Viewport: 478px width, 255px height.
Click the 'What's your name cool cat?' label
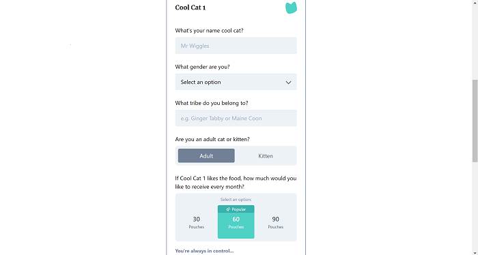[209, 31]
